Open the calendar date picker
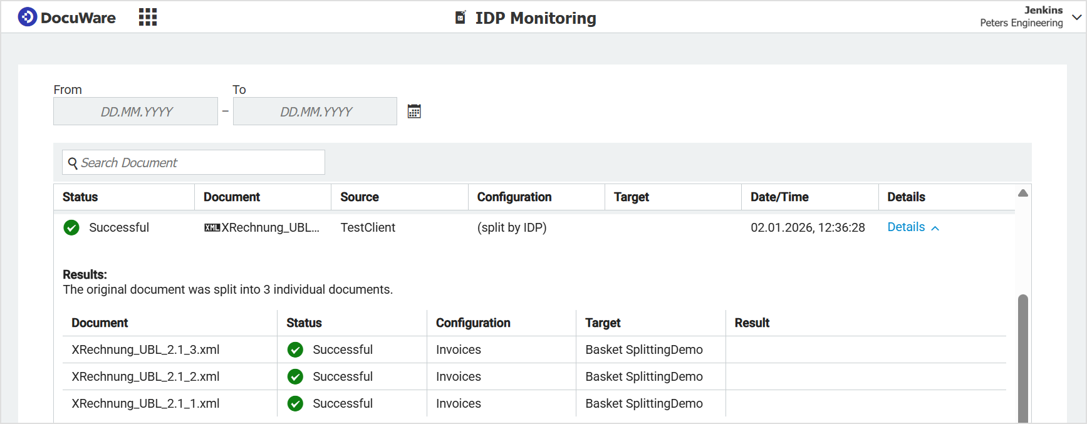The image size is (1087, 424). (x=414, y=111)
